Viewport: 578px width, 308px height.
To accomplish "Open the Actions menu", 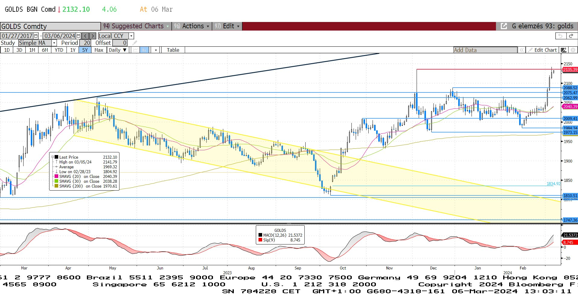I will point(192,26).
